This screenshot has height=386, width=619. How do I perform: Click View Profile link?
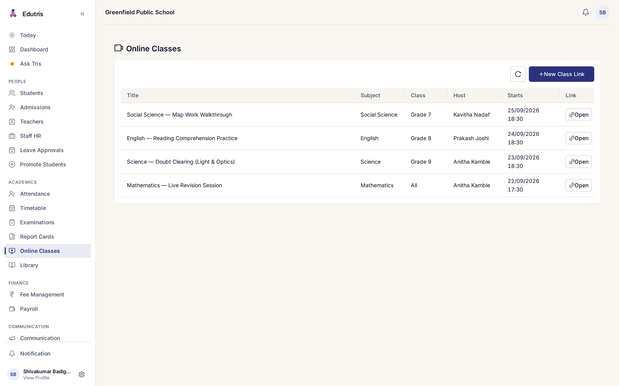coord(36,378)
